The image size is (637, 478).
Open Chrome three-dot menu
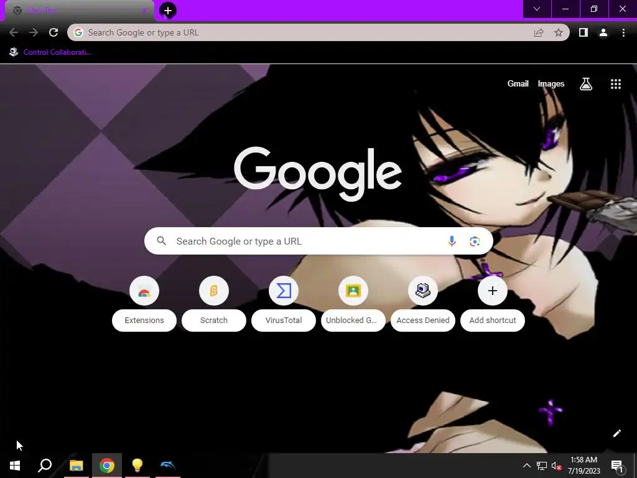623,32
